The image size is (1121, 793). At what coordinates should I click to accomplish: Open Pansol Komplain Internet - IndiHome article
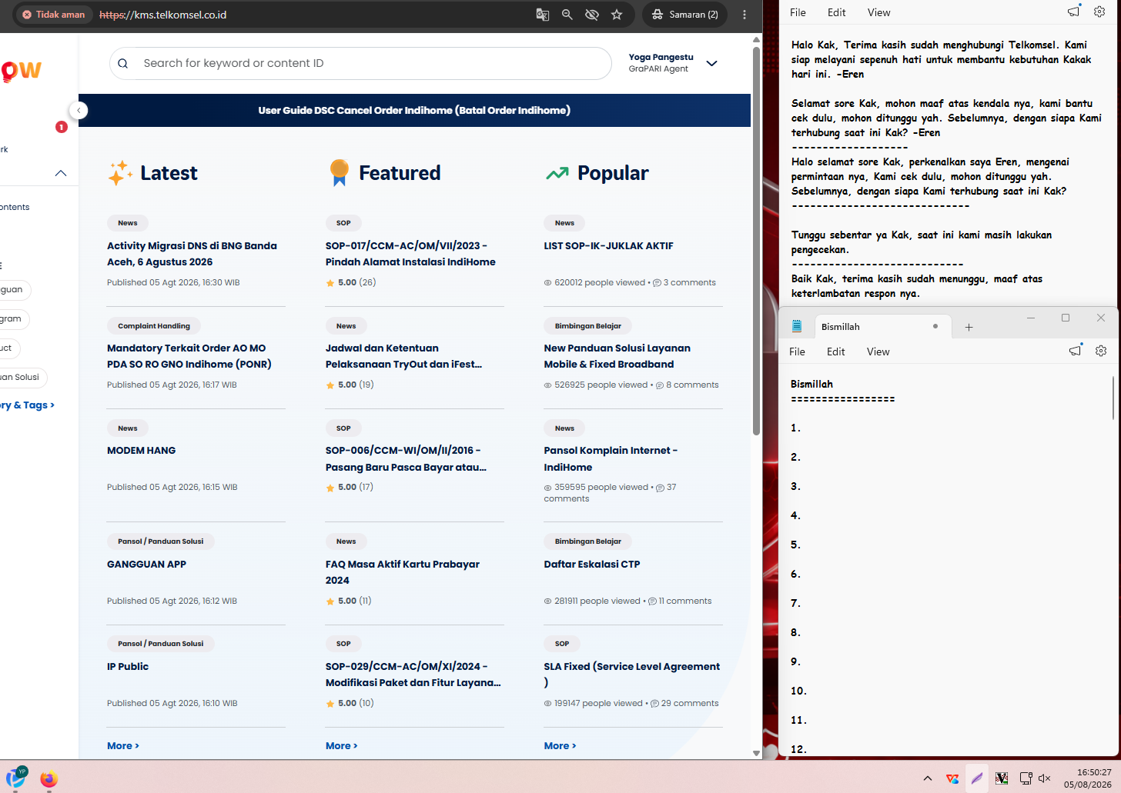click(x=611, y=459)
